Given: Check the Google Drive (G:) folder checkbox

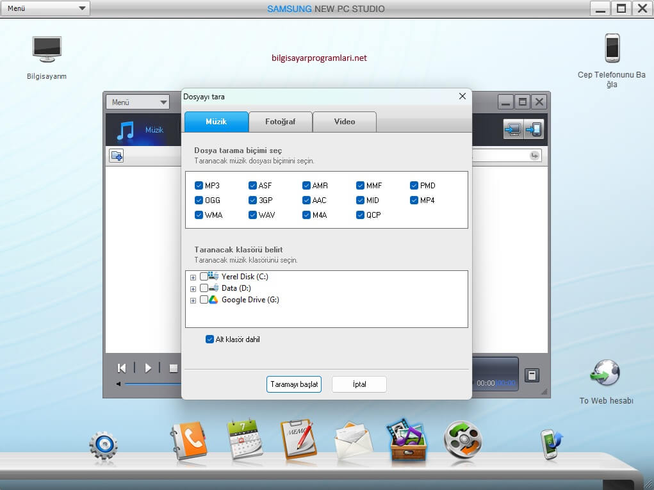Looking at the screenshot, I should click(x=204, y=299).
